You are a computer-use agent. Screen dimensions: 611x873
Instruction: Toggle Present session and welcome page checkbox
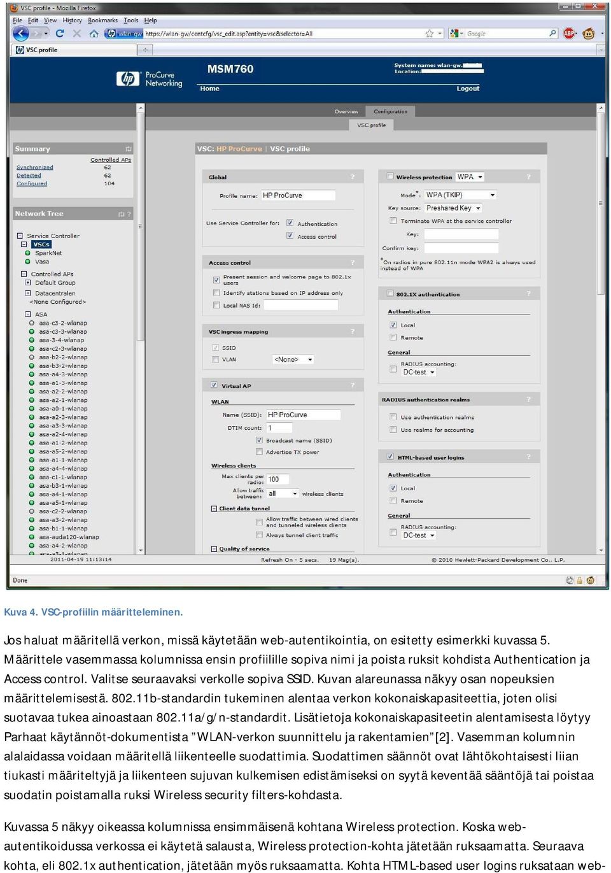[216, 280]
